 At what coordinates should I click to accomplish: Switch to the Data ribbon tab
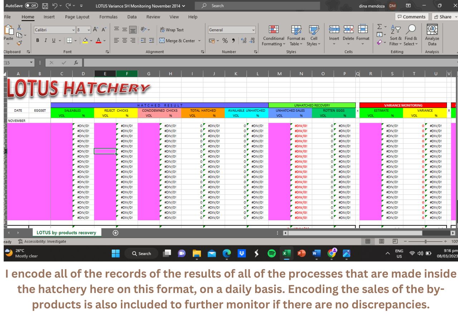[x=132, y=17]
